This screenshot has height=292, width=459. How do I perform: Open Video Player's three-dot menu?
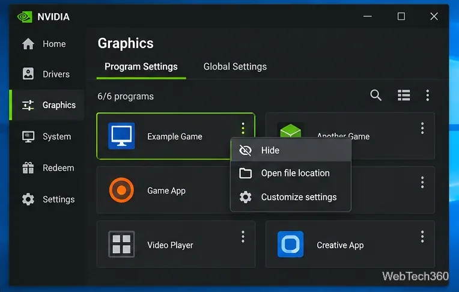point(243,237)
